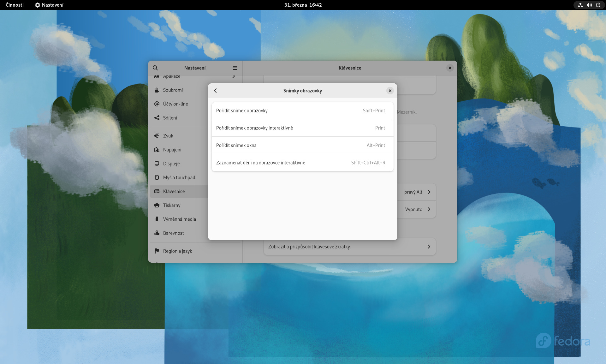Open clock and calendar in top bar

pyautogui.click(x=303, y=5)
